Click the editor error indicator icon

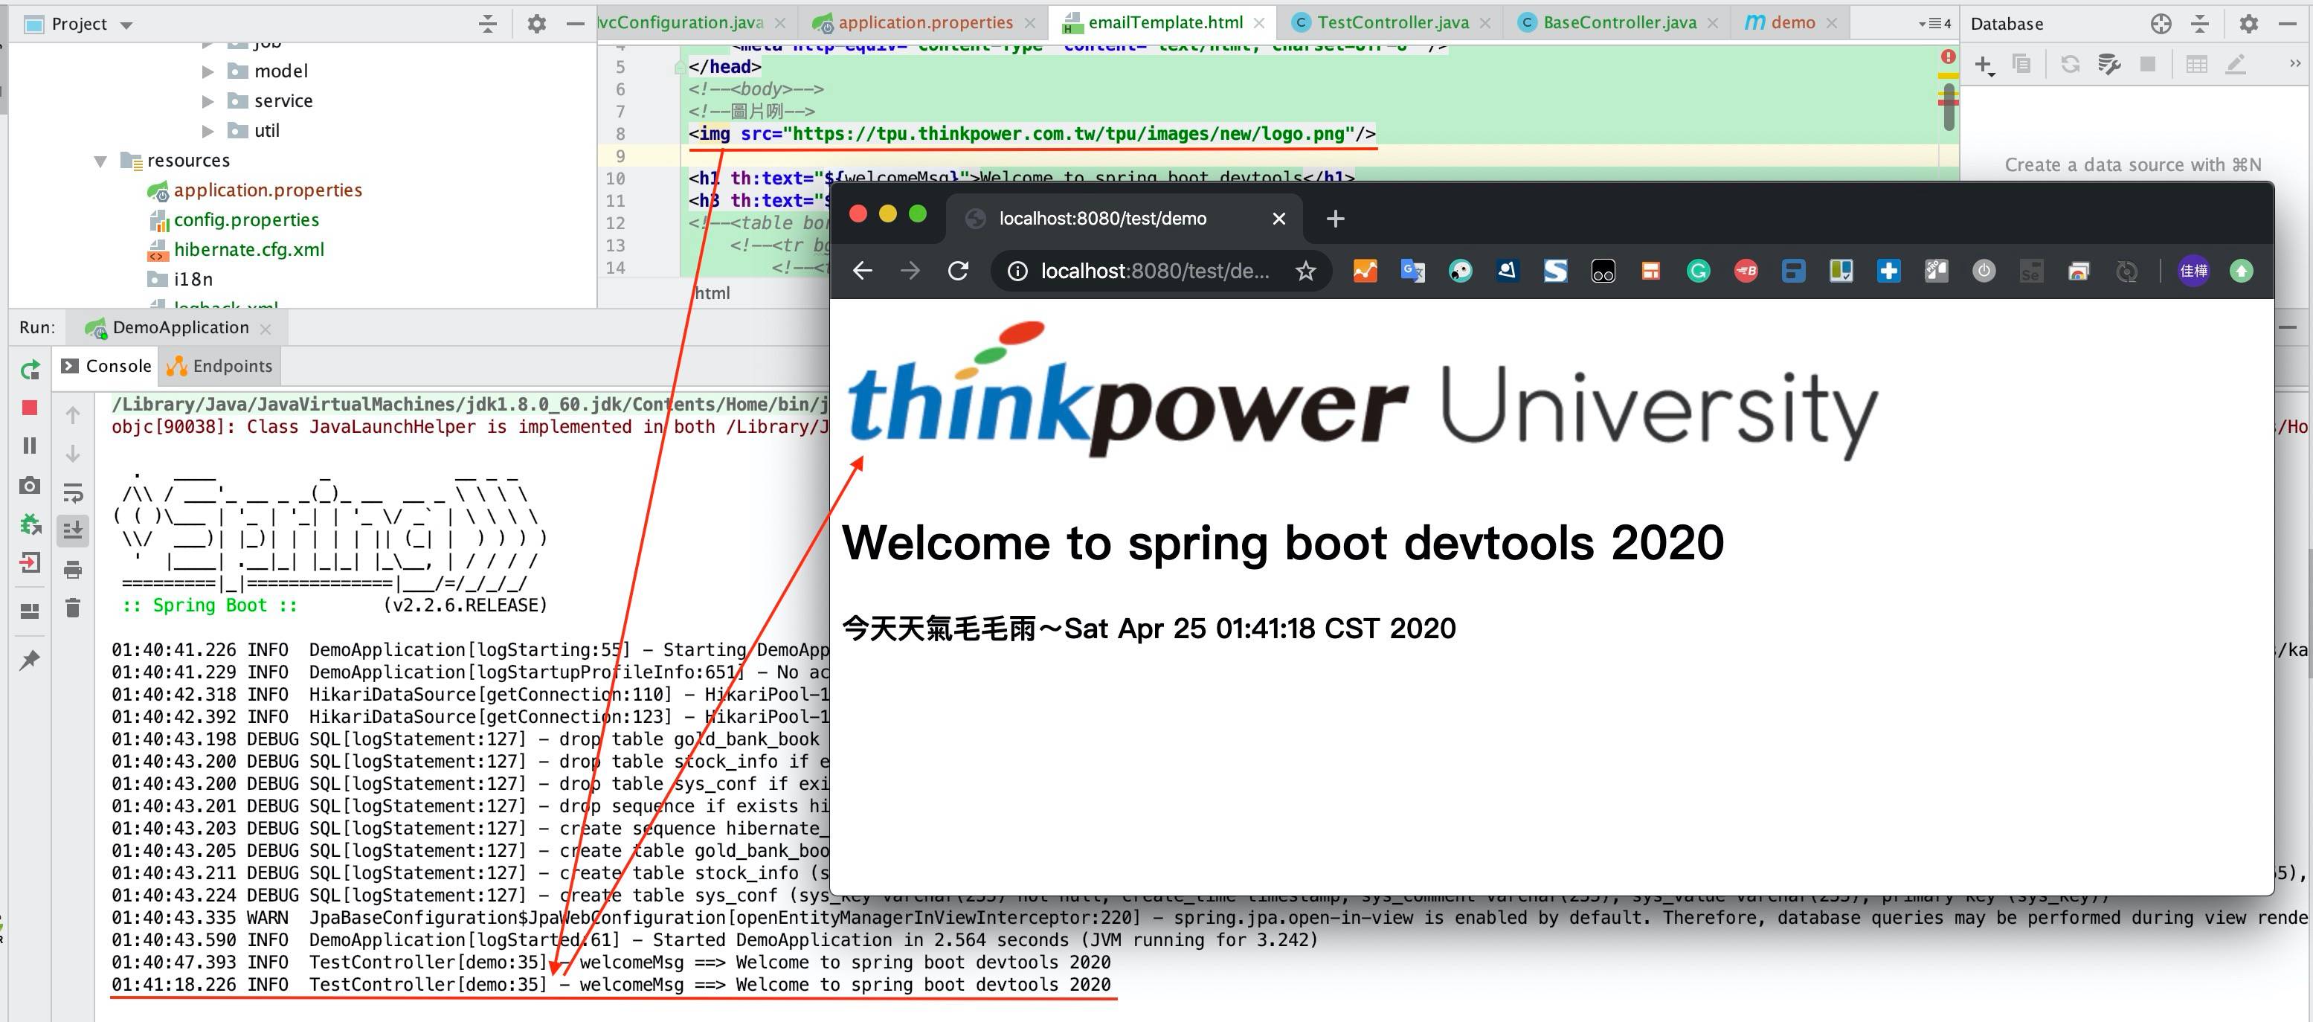click(x=1948, y=57)
